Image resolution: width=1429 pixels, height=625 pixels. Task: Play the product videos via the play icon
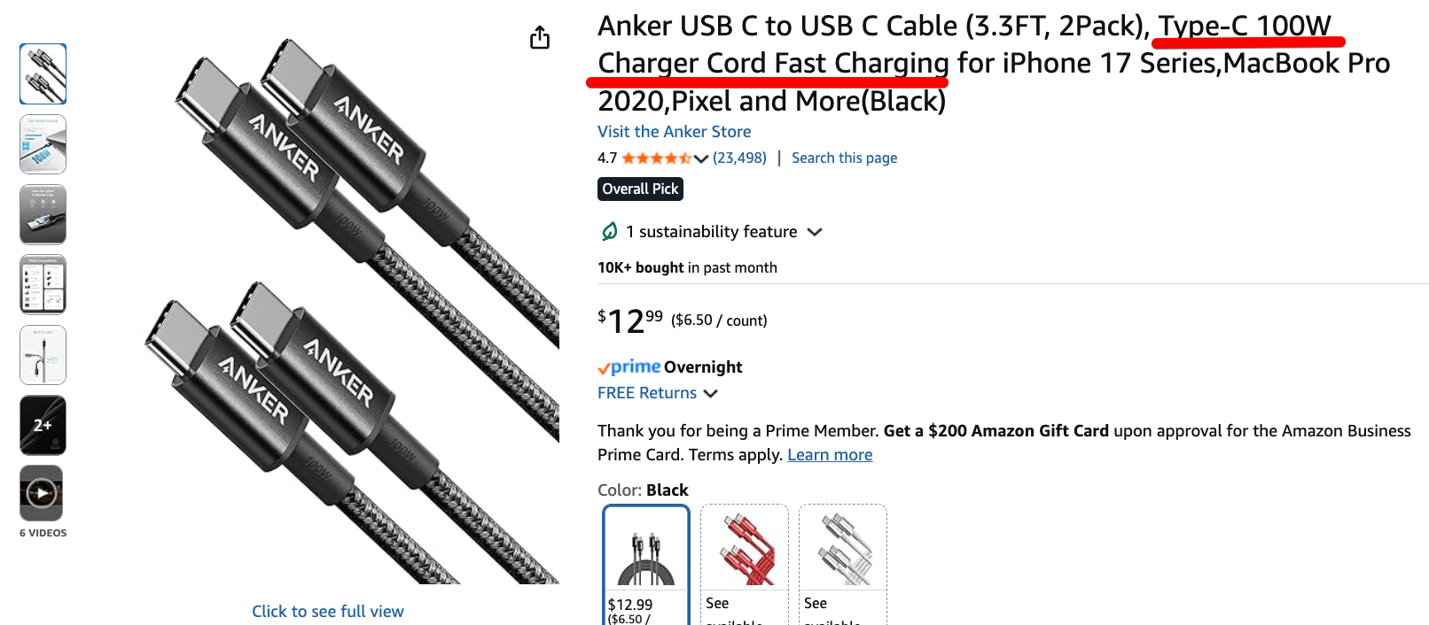click(x=42, y=493)
